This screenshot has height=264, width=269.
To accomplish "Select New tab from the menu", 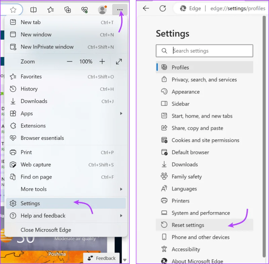I will 66,22.
